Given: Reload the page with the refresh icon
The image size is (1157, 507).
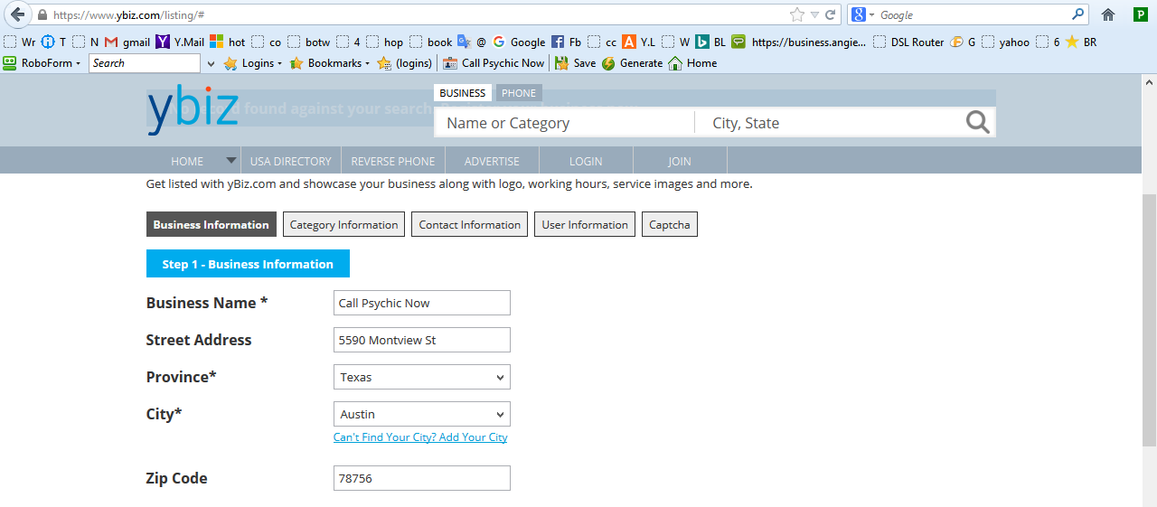Looking at the screenshot, I should pyautogui.click(x=831, y=14).
